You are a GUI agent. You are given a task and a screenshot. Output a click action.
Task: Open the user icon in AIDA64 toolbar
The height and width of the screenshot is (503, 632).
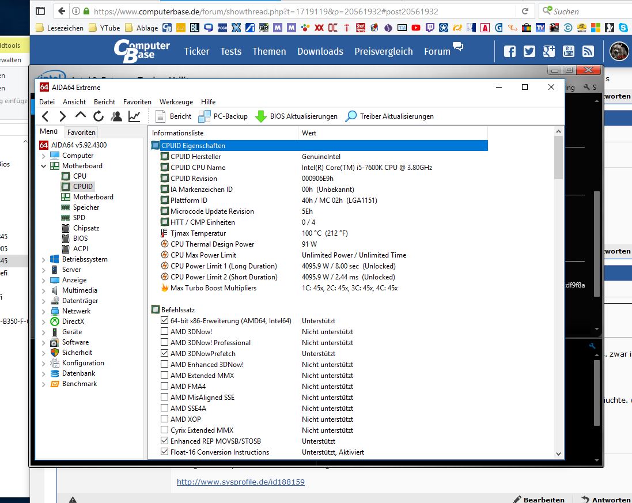(x=116, y=116)
